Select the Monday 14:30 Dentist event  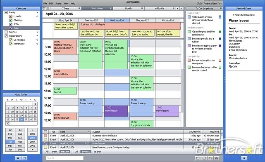pos(65,91)
